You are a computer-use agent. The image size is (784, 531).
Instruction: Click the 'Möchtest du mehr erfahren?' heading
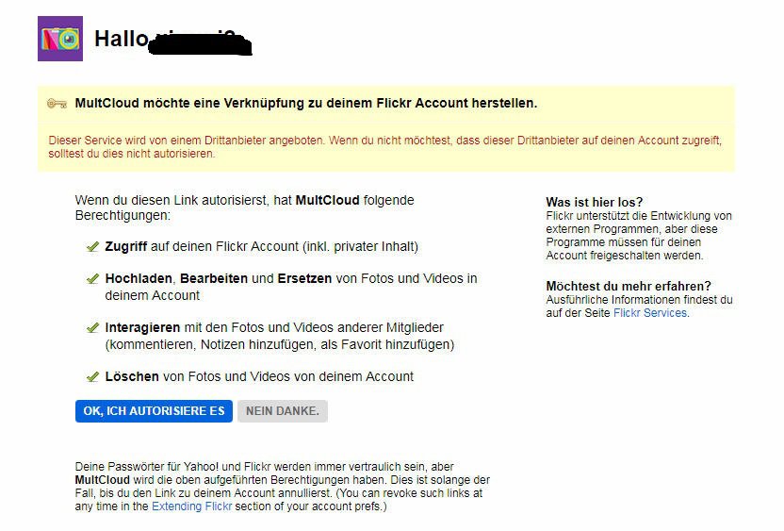point(629,287)
